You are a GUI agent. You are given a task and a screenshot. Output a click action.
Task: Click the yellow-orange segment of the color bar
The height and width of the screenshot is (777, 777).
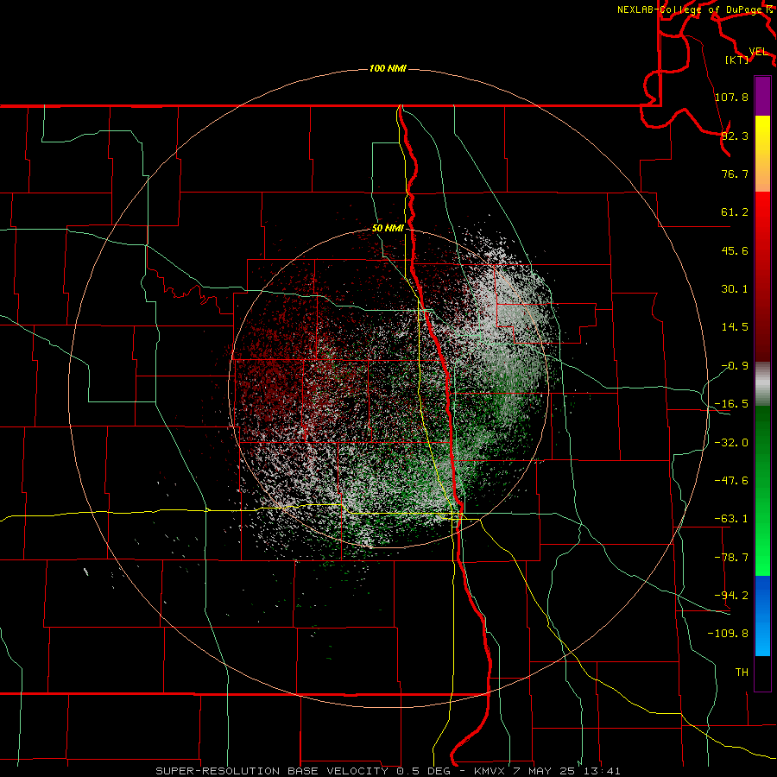[x=762, y=154]
